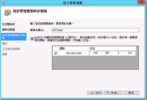The width and height of the screenshot is (147, 100).
Task: Select the 在您開始前 step
Action: tap(8, 24)
